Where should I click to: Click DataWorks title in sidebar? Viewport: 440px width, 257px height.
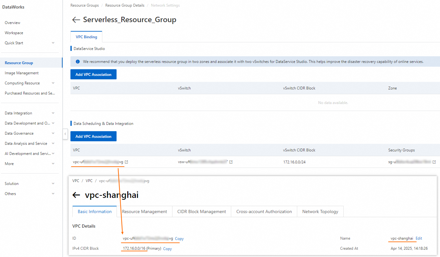click(13, 7)
